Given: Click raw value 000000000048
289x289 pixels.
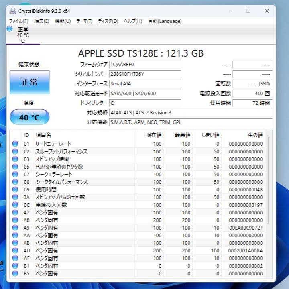Looking at the screenshot, I should (x=246, y=189).
